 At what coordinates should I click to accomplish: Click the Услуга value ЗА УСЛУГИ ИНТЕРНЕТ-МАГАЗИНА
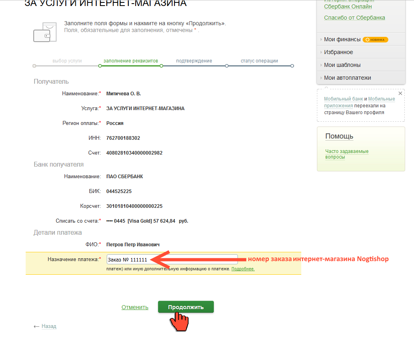point(145,109)
